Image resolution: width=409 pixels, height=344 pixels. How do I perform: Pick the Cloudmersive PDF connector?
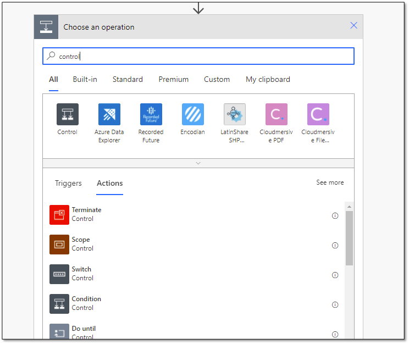pos(277,114)
